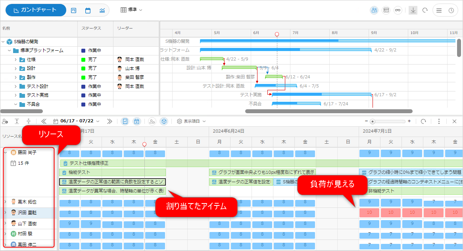Refresh the Gantt chart view
The height and width of the screenshot is (251, 463).
tap(425, 10)
